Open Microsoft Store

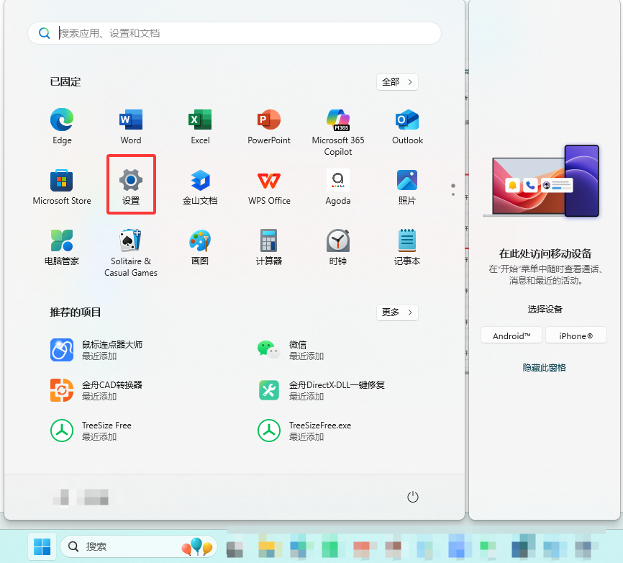[x=62, y=187]
